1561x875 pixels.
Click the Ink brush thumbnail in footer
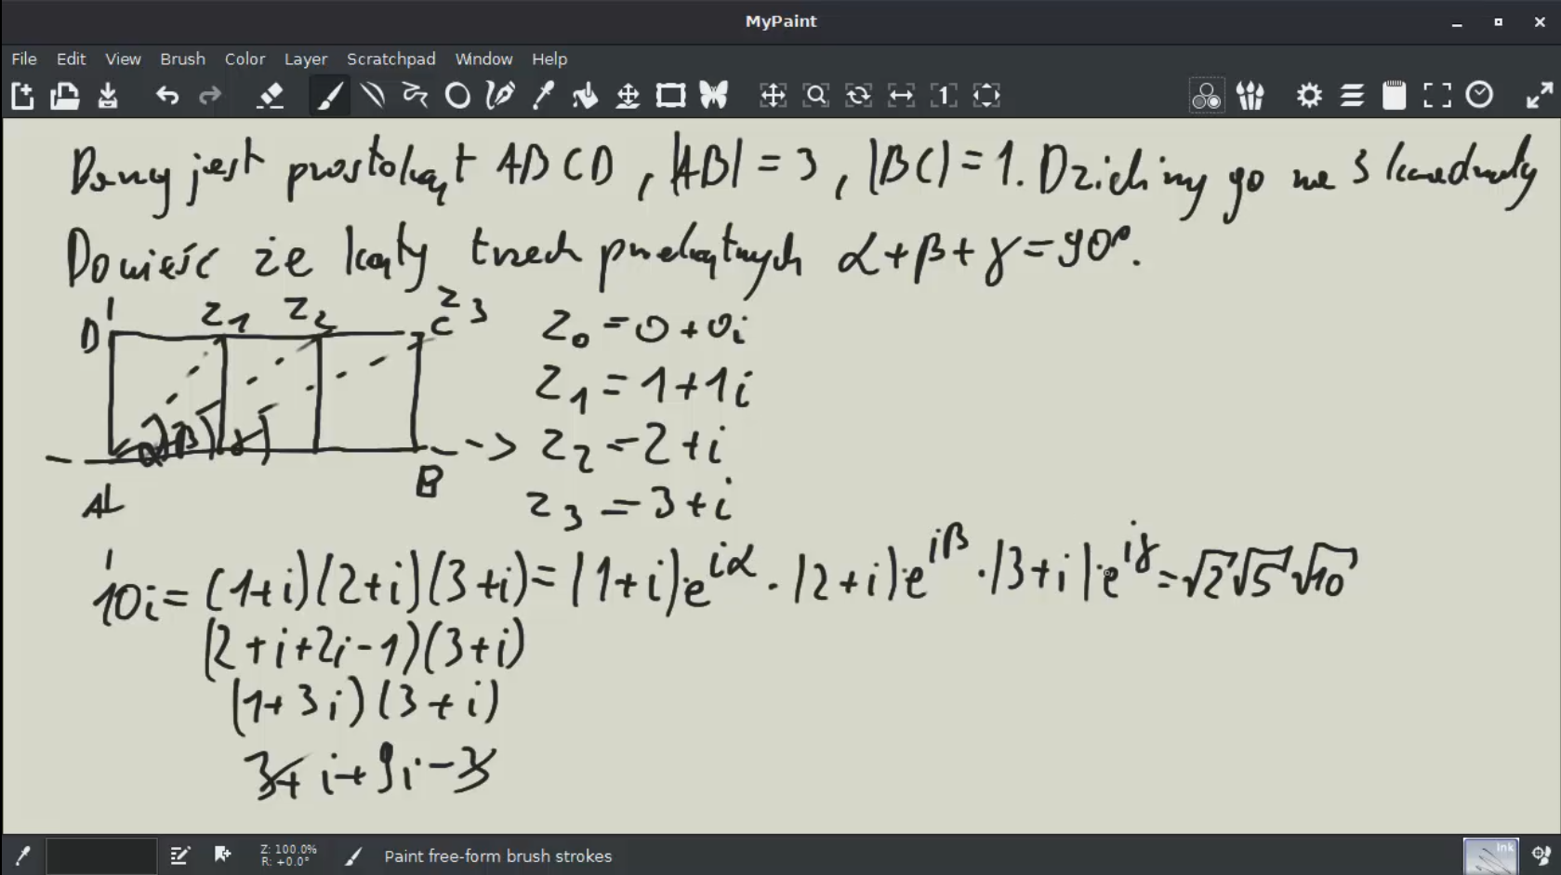pos(1490,855)
